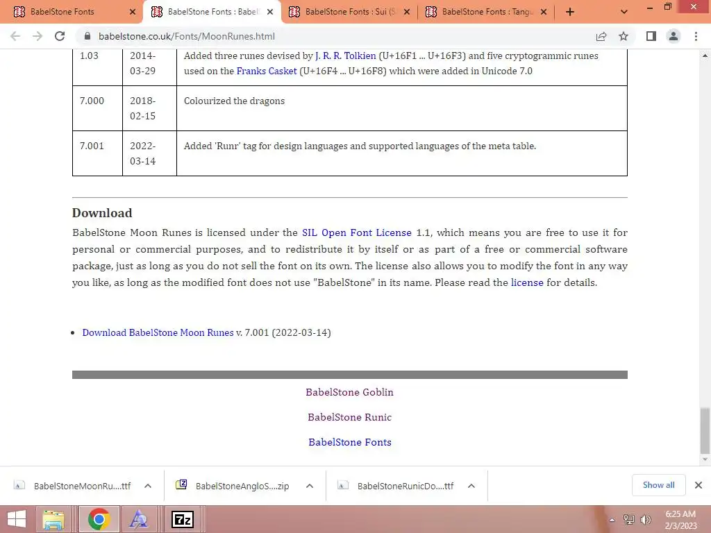Open the font viewer taskbar app
Viewport: 711px width, 533px height.
pyautogui.click(x=138, y=519)
